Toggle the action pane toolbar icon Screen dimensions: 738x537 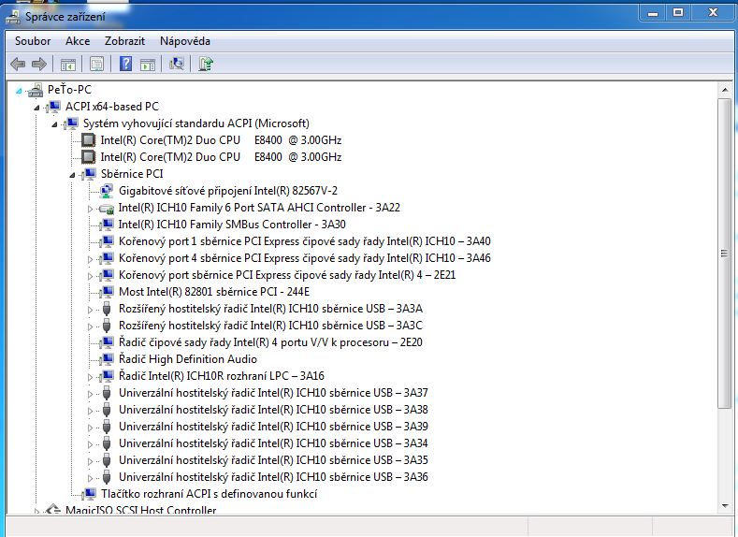[x=148, y=64]
